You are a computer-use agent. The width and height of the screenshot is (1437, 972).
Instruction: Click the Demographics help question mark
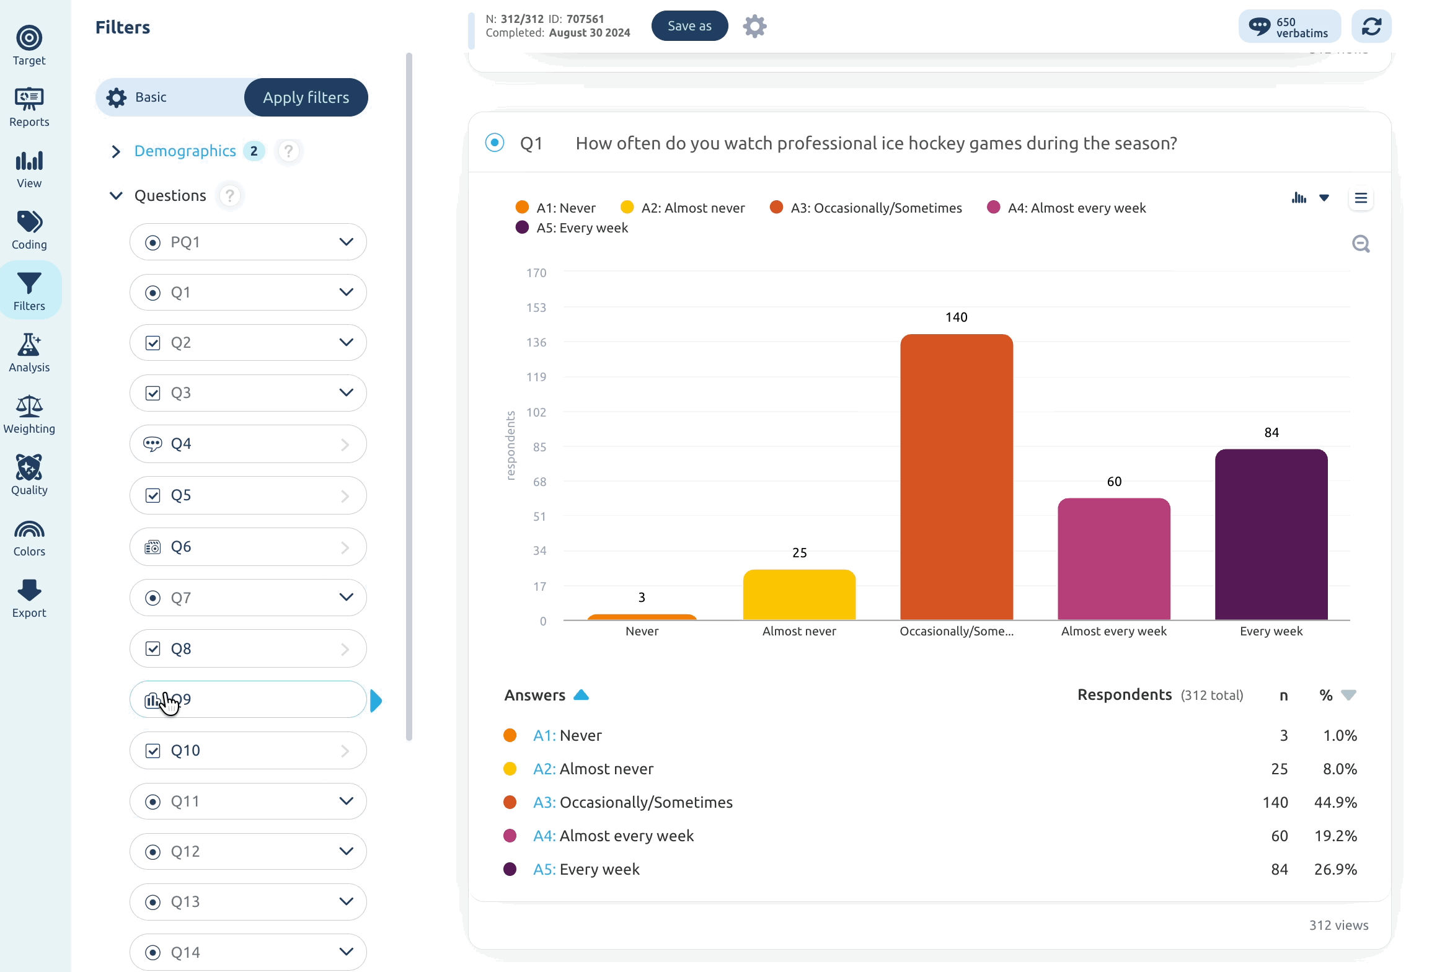coord(288,151)
